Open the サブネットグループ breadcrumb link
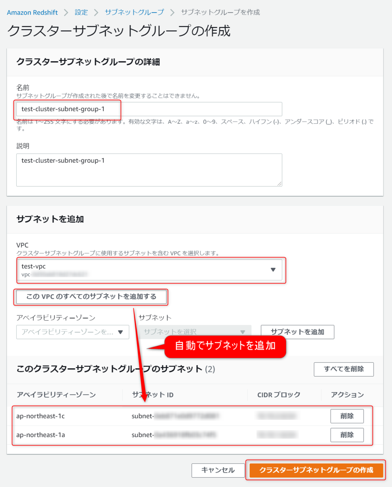392x487 pixels. pyautogui.click(x=134, y=12)
